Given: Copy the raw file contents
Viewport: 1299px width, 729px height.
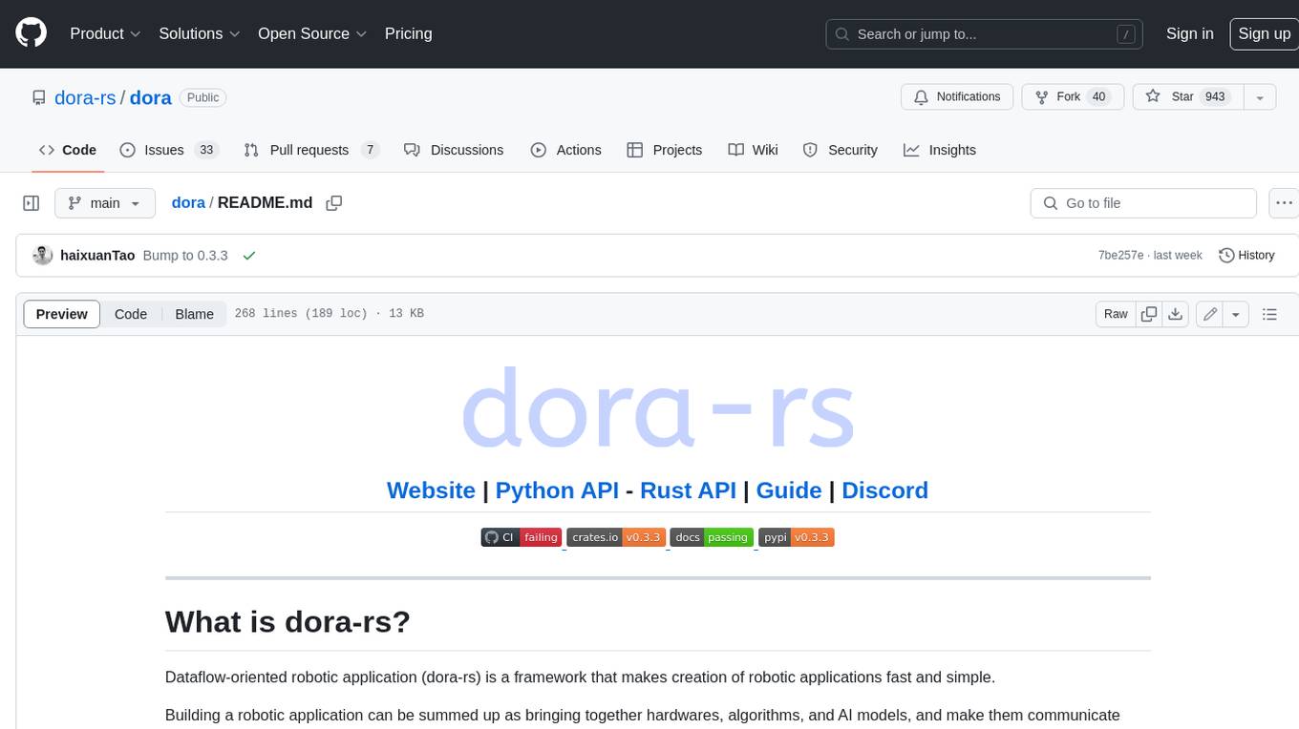Looking at the screenshot, I should tap(1149, 314).
